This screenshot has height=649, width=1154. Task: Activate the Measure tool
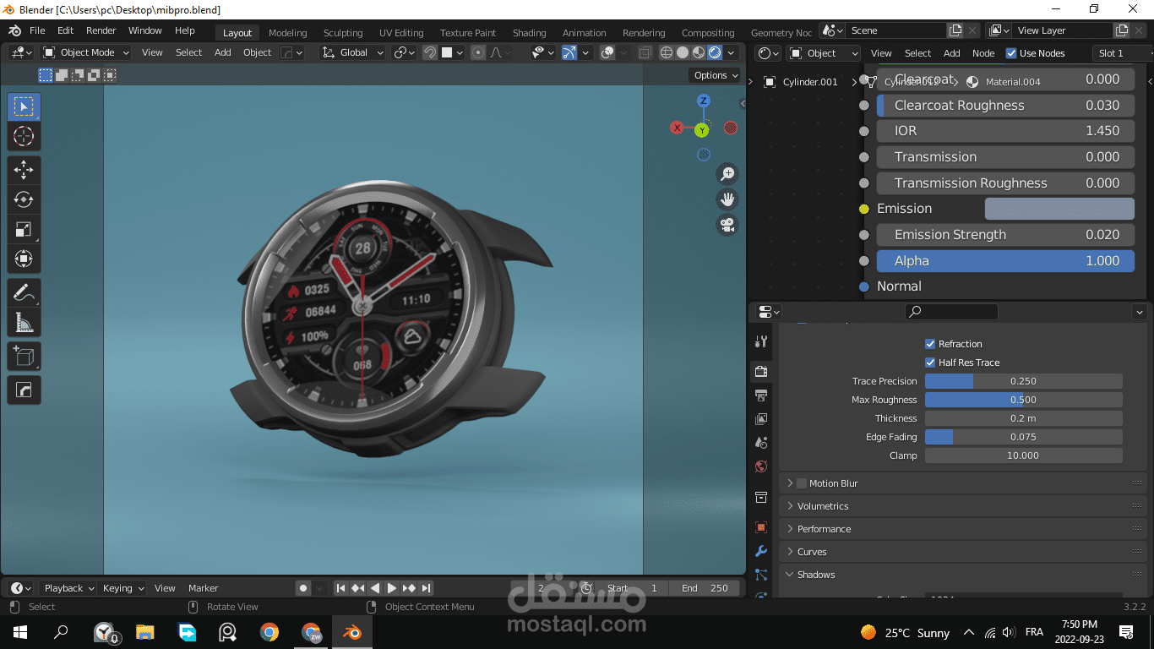click(24, 322)
